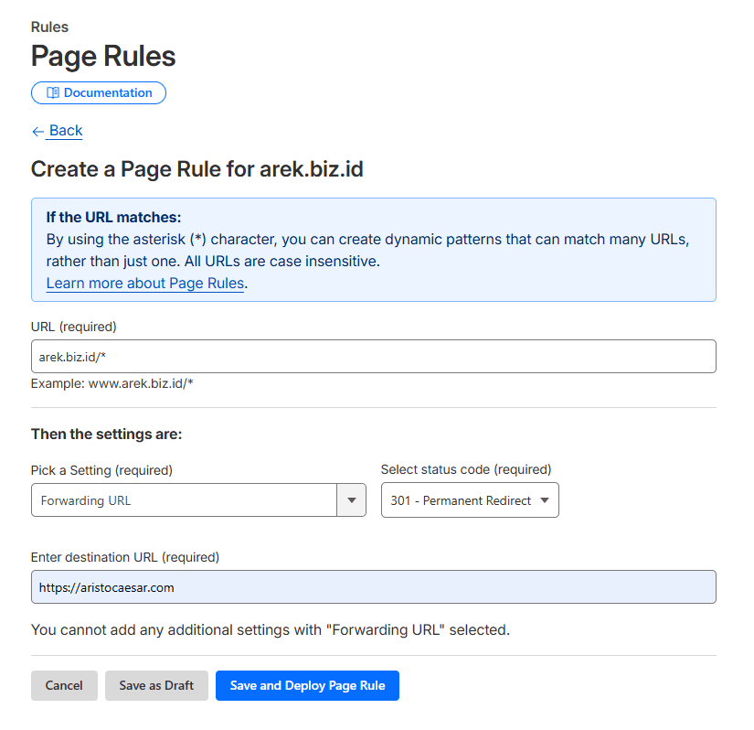The image size is (754, 730).
Task: Click the Page Rules heading
Action: coord(102,56)
